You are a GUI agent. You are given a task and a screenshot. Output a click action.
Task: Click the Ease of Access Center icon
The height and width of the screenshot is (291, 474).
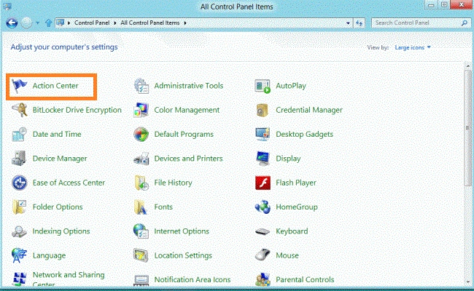click(20, 183)
